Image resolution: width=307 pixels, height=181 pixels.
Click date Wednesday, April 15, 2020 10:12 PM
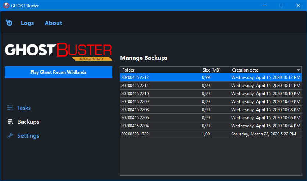click(x=266, y=77)
